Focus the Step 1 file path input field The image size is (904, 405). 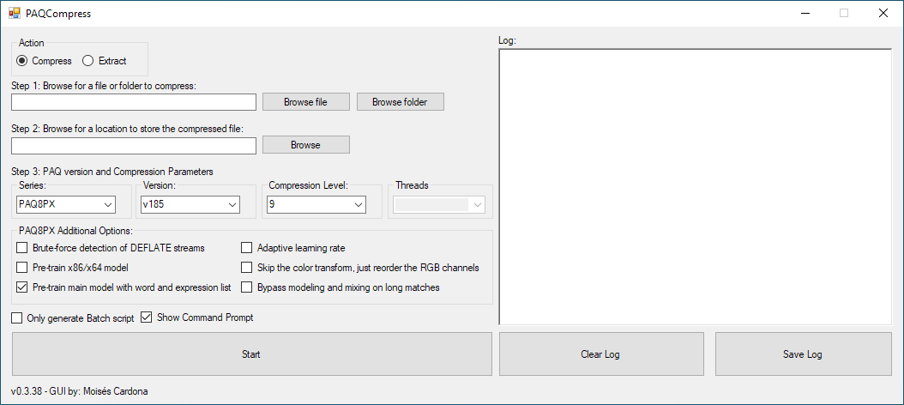134,102
